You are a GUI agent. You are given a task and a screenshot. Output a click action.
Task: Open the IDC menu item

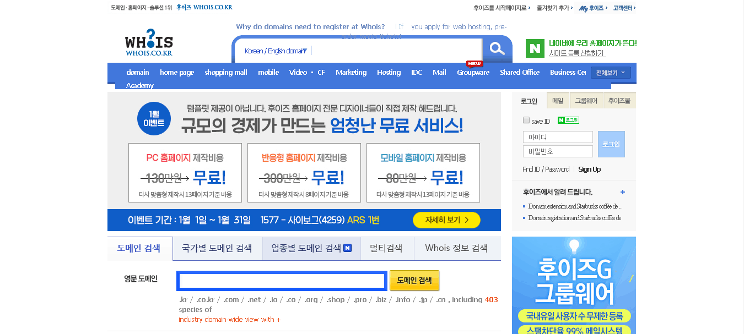(417, 73)
